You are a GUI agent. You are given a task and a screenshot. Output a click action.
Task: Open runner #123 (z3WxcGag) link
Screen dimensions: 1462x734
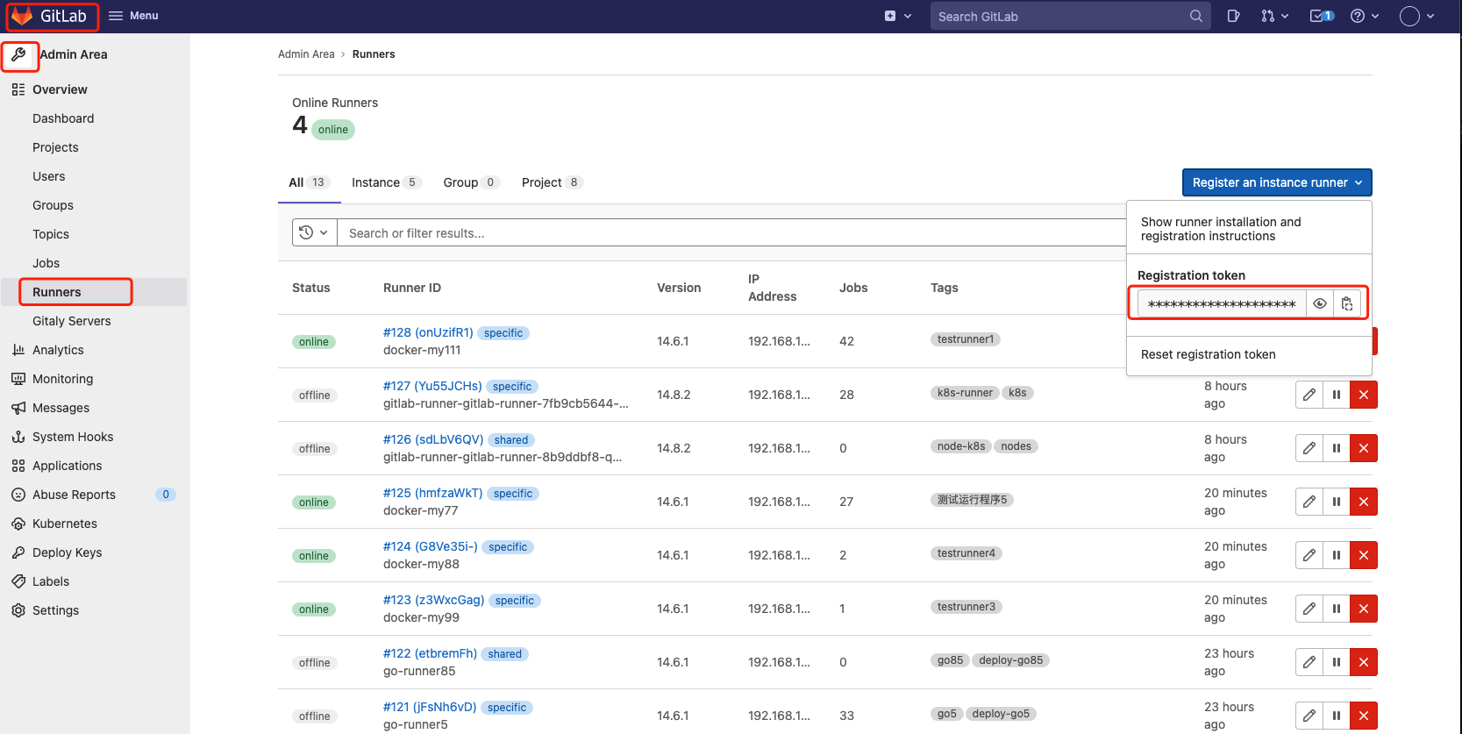[x=434, y=600]
